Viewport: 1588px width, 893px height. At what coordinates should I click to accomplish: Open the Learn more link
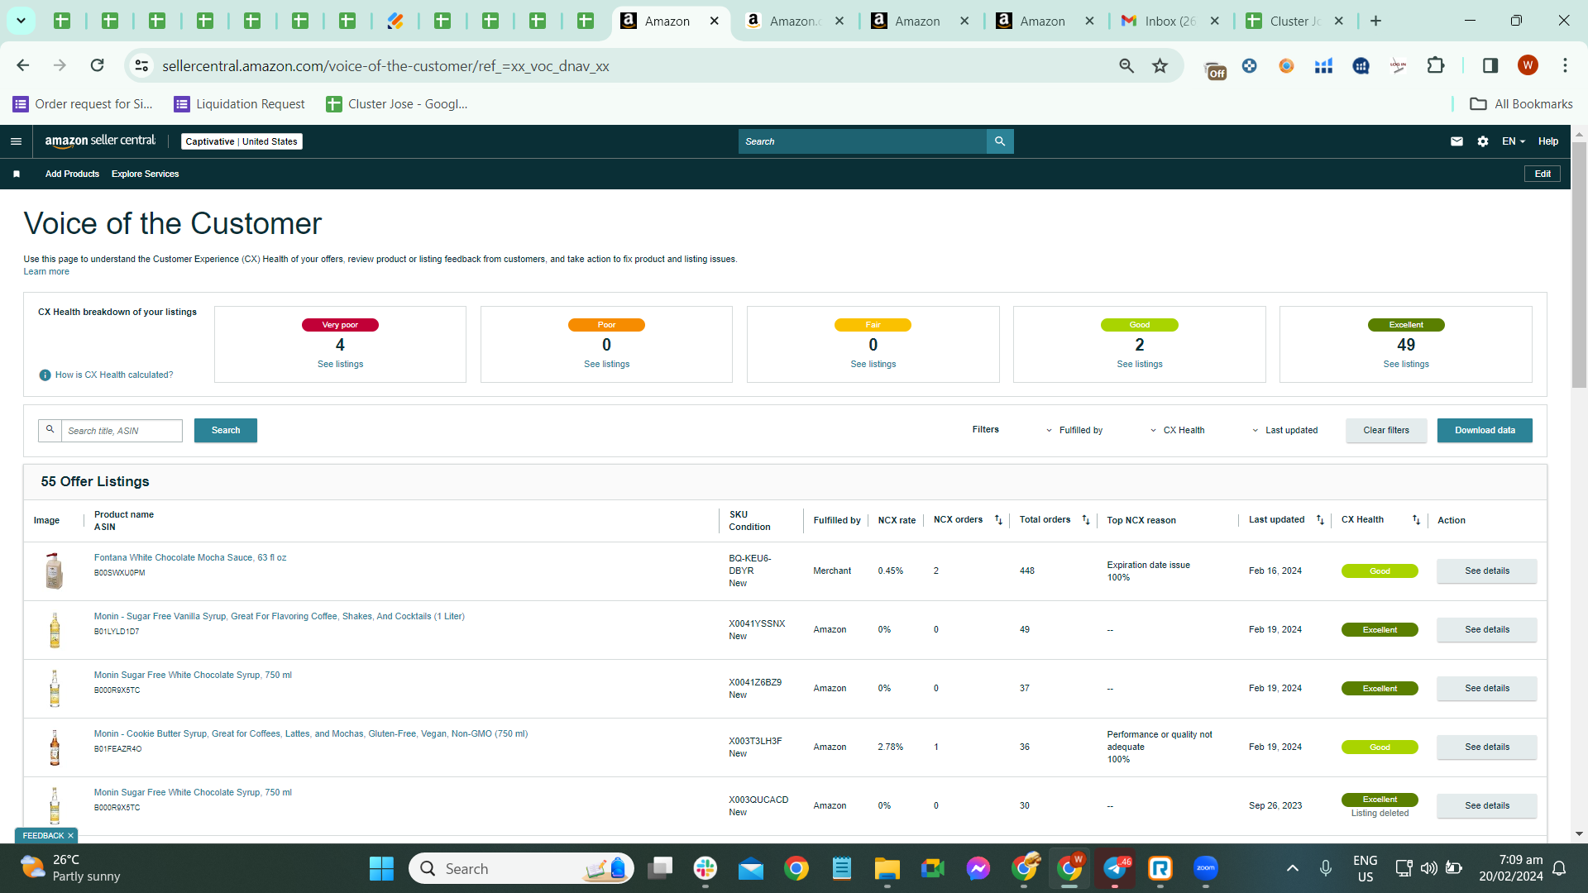coord(46,272)
